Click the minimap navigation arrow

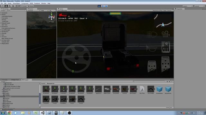(163, 25)
